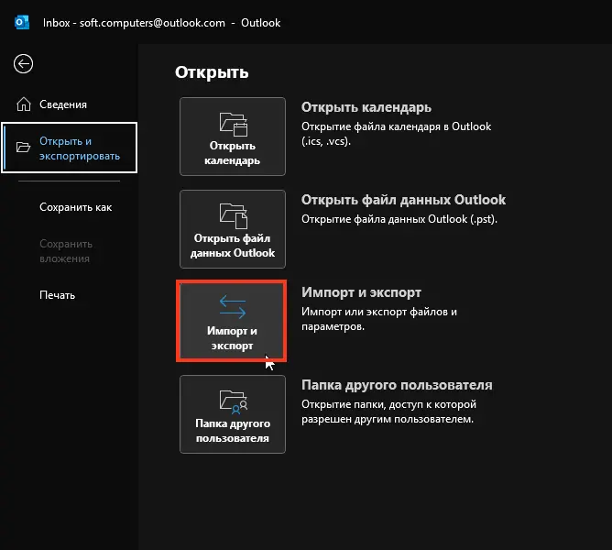Open the Сведения menu label

pyautogui.click(x=63, y=104)
